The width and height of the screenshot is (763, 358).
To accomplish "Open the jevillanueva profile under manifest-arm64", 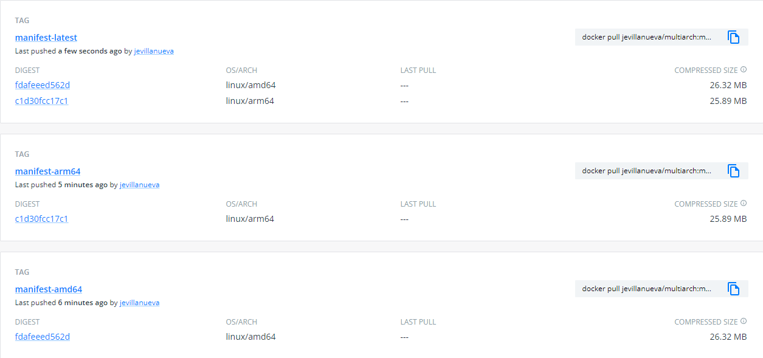I will pyautogui.click(x=139, y=184).
